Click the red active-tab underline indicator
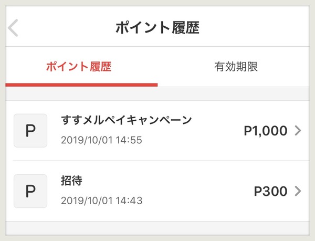 (81, 84)
